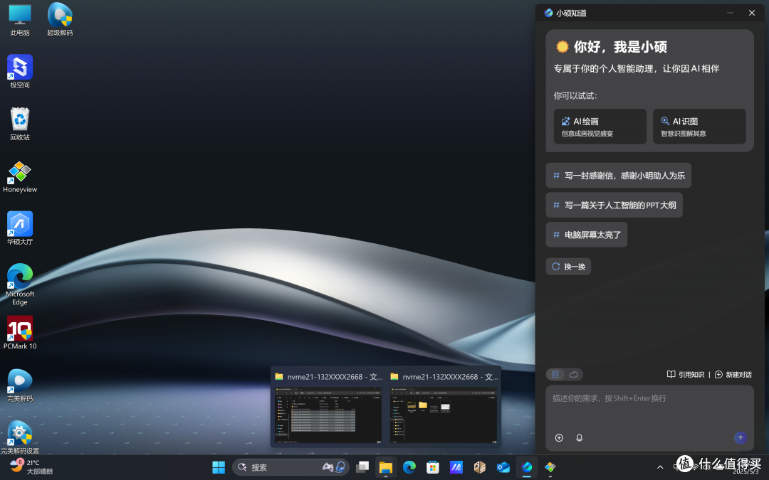The height and width of the screenshot is (480, 769).
Task: Click File Explorer taskbar icon
Action: click(385, 467)
